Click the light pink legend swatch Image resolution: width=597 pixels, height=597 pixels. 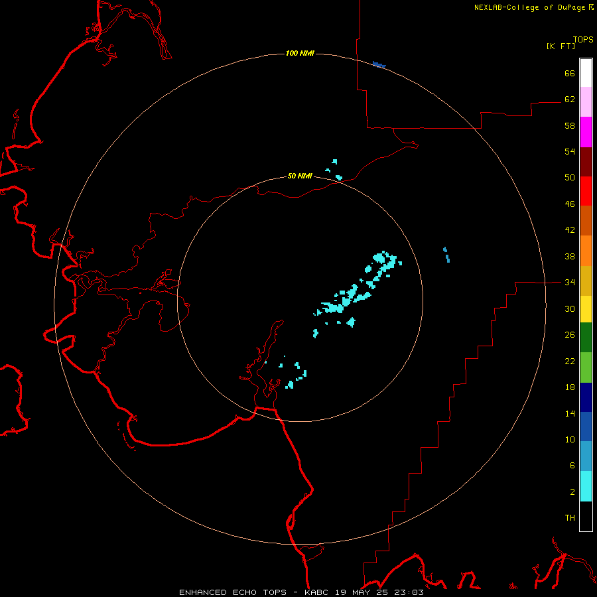click(x=586, y=102)
